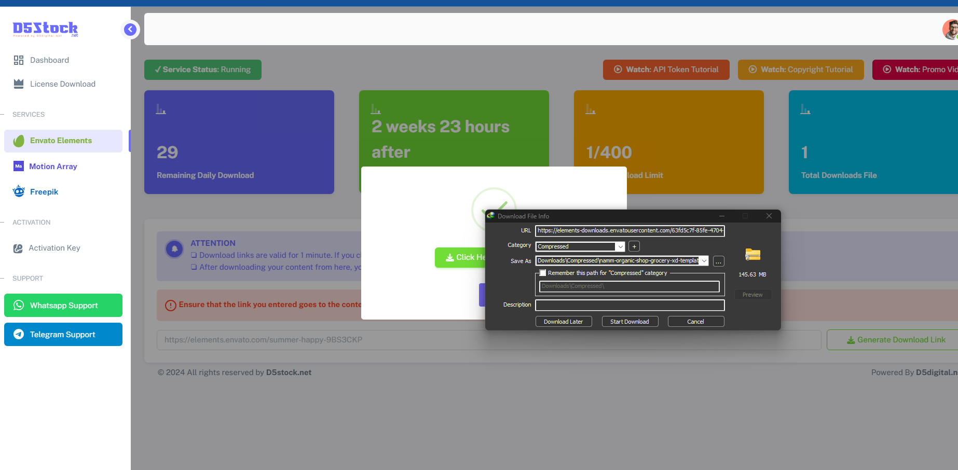958x470 pixels.
Task: Click Watch: API Token Tutorial button
Action: coord(666,70)
